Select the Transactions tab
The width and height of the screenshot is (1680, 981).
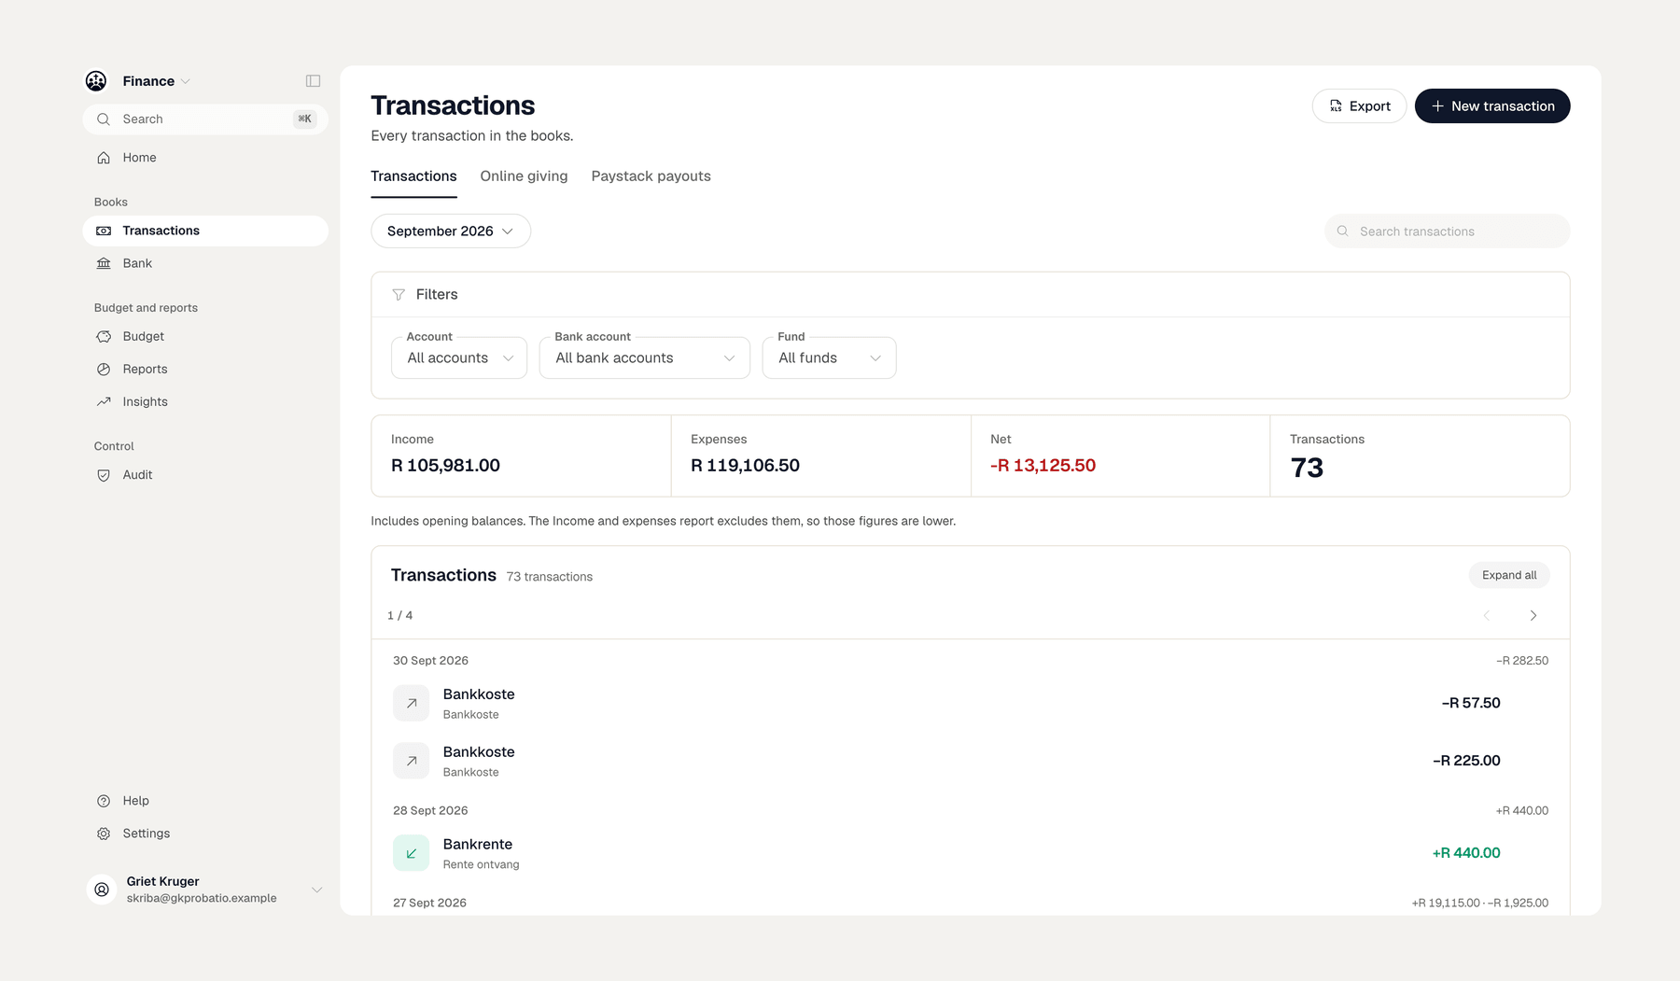coord(413,176)
